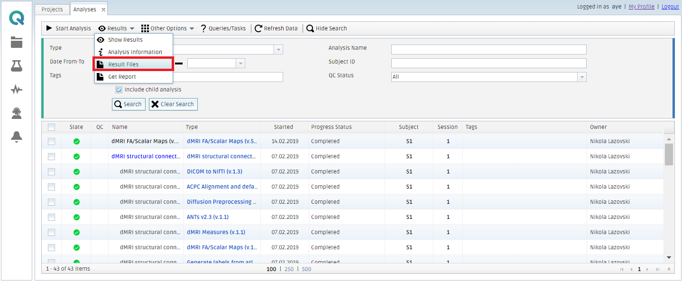
Task: Open the ANTs v2.3 (v.1.1) type link
Action: coord(208,217)
